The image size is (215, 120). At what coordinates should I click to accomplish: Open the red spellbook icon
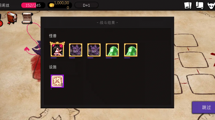[x=12, y=18]
